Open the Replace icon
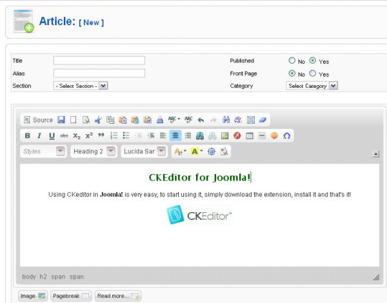The image size is (387, 303). [238, 120]
